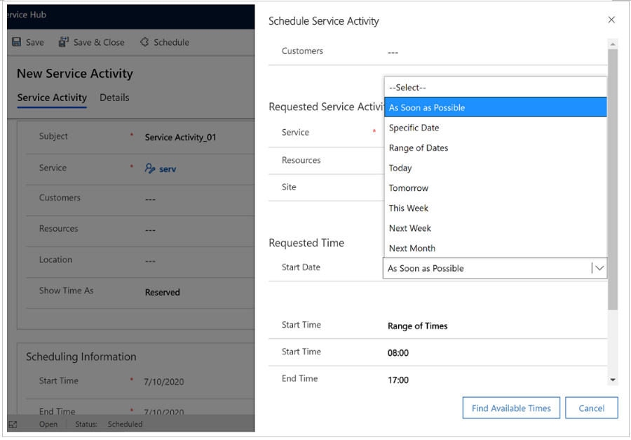Click the serv service lookup icon

coord(150,168)
